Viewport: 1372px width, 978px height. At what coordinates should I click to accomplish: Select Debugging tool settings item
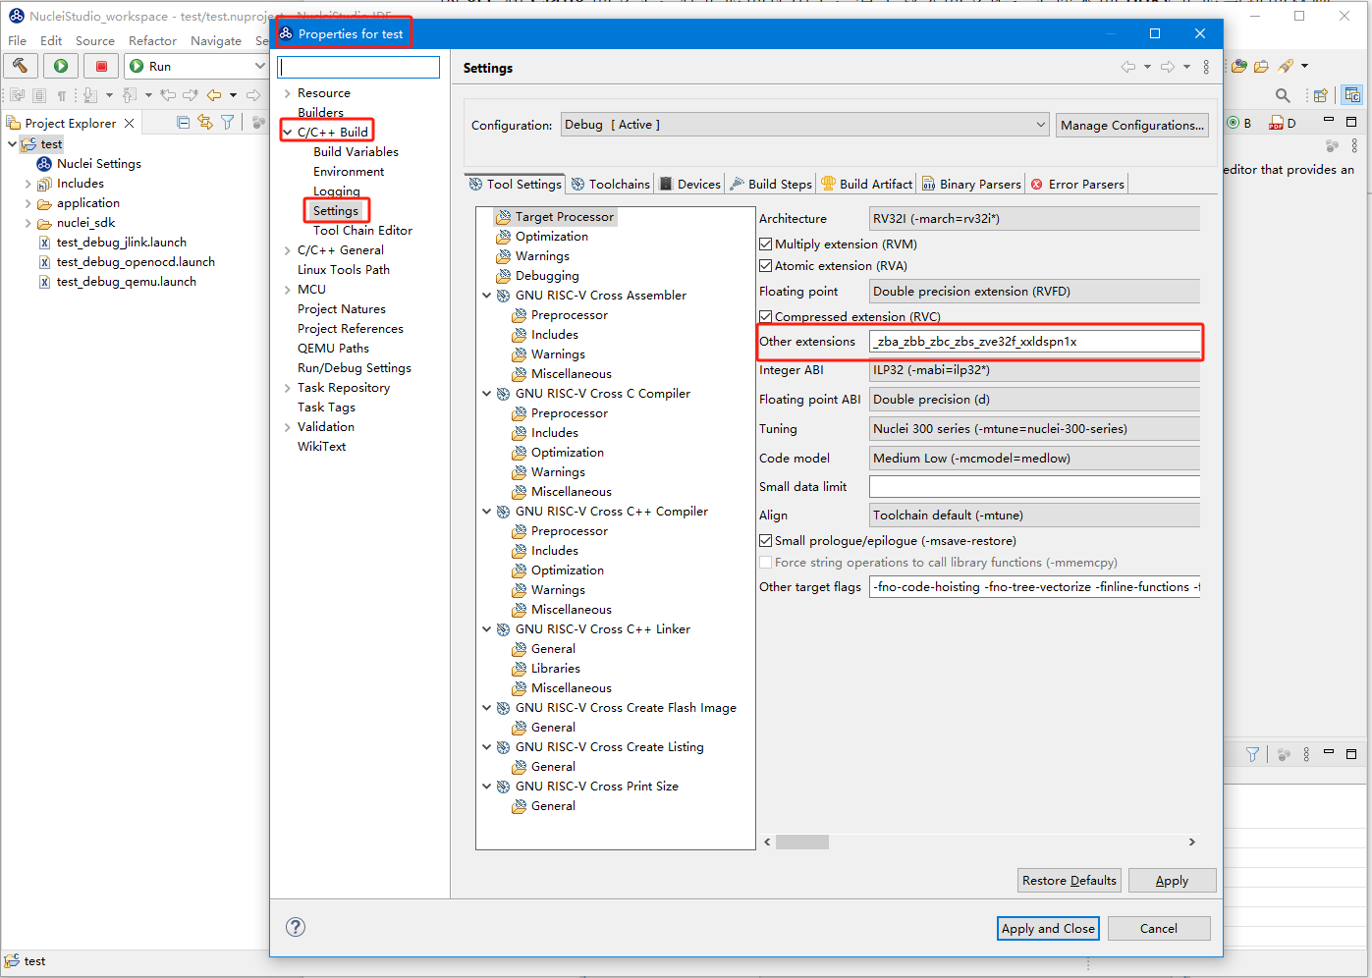tap(547, 276)
